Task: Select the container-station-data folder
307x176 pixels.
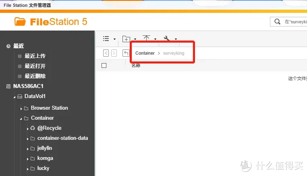Action: [63, 138]
